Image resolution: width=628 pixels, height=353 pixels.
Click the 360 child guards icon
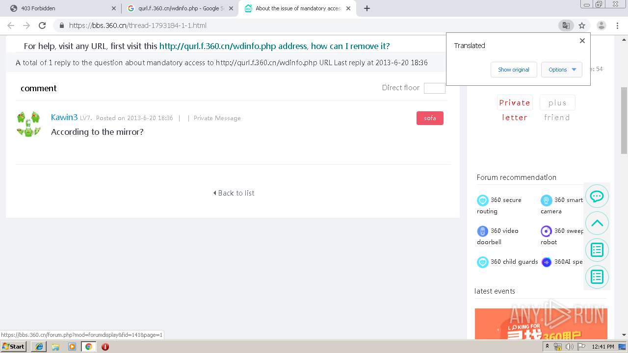483,262
